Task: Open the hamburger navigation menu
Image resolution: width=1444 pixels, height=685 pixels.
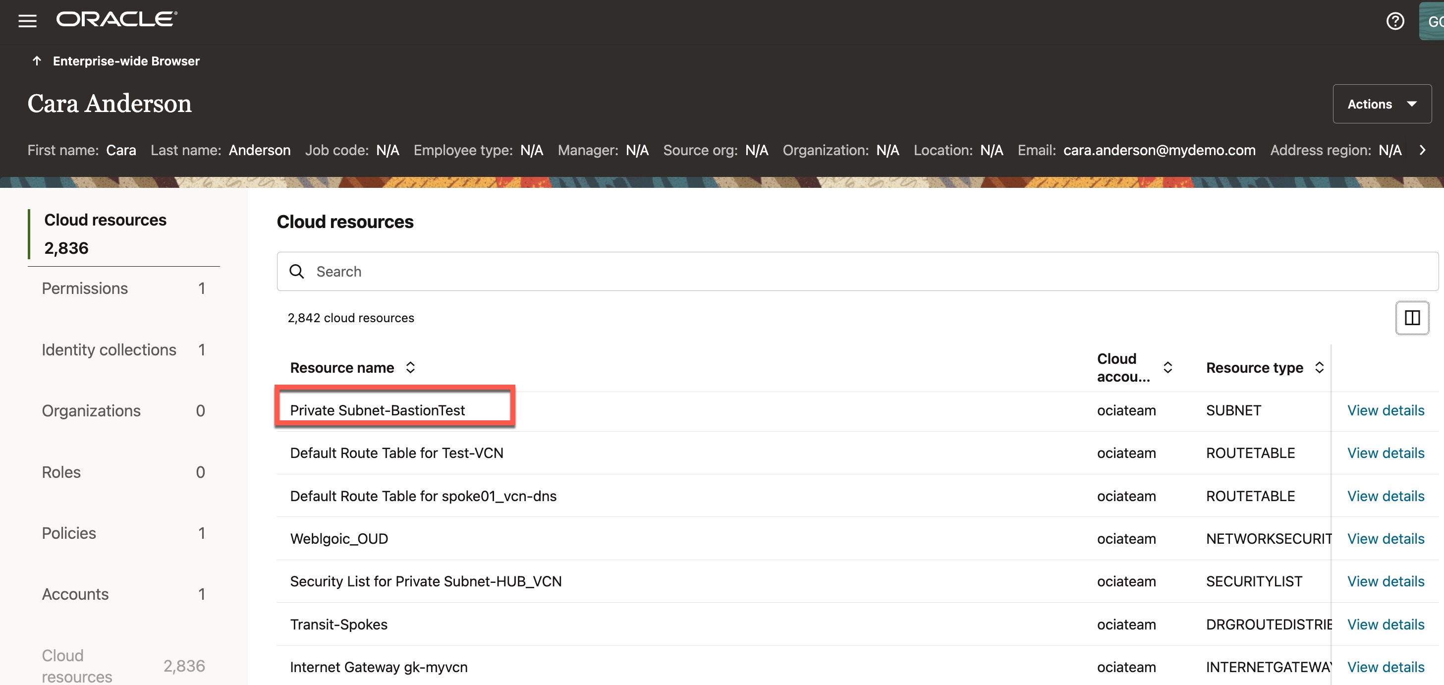Action: pos(27,21)
